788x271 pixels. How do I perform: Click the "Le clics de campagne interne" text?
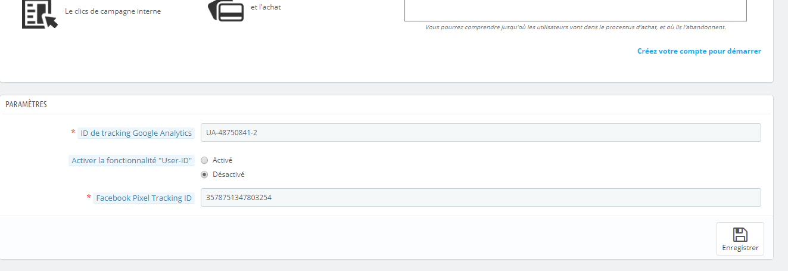click(113, 11)
